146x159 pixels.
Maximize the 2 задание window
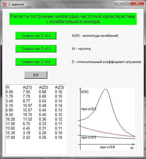coord(126,3)
